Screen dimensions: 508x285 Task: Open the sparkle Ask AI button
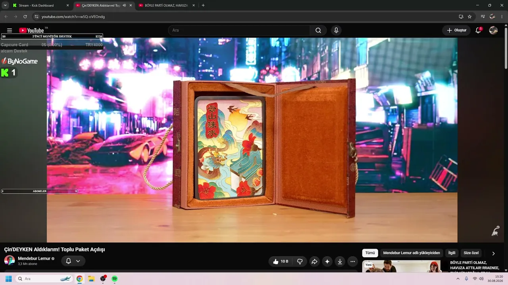point(327,261)
